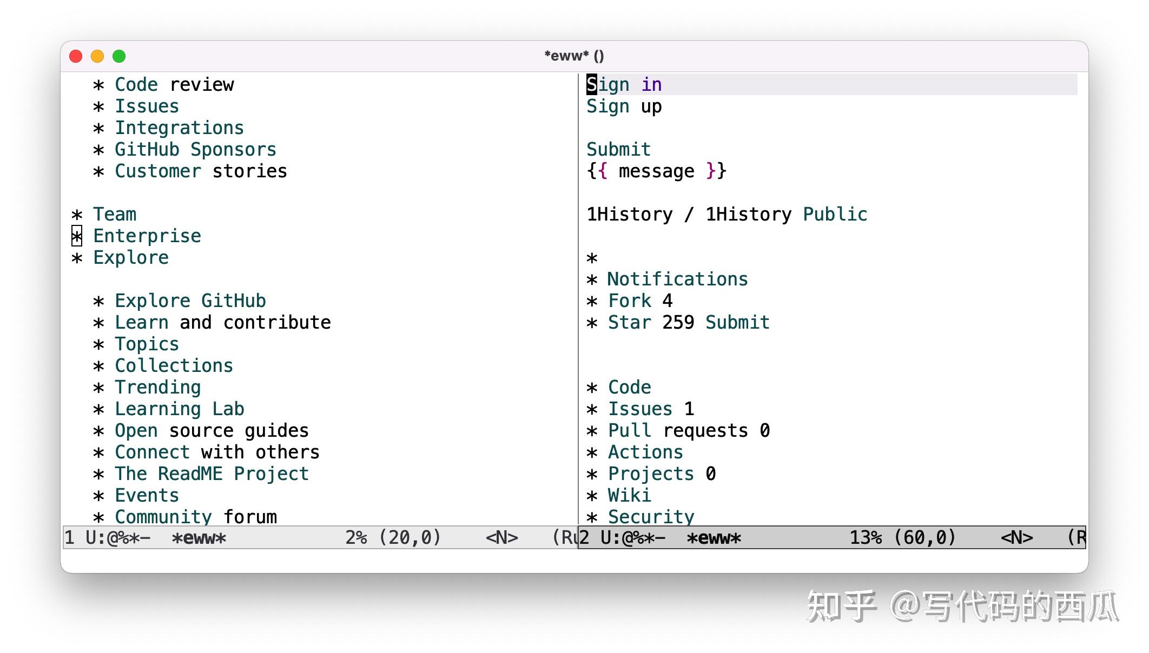This screenshot has height=653, width=1149.
Task: Open the Community forum link
Action: click(x=196, y=516)
